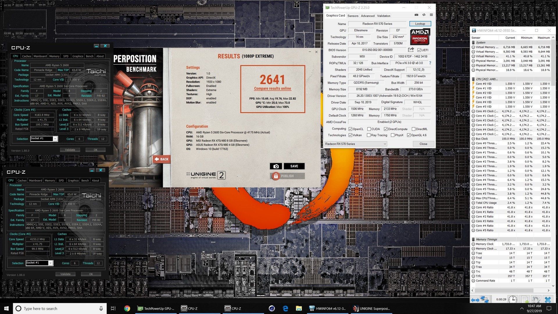Click HWiNFO expand/collapse blue arrows icon
This screenshot has height=314, width=558.
tap(475, 299)
